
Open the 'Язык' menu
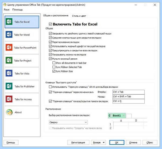(6, 10)
